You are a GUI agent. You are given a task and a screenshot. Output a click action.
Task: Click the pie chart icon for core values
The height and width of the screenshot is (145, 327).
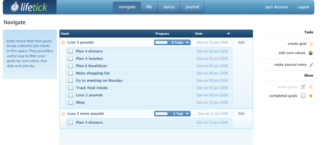tap(311, 53)
